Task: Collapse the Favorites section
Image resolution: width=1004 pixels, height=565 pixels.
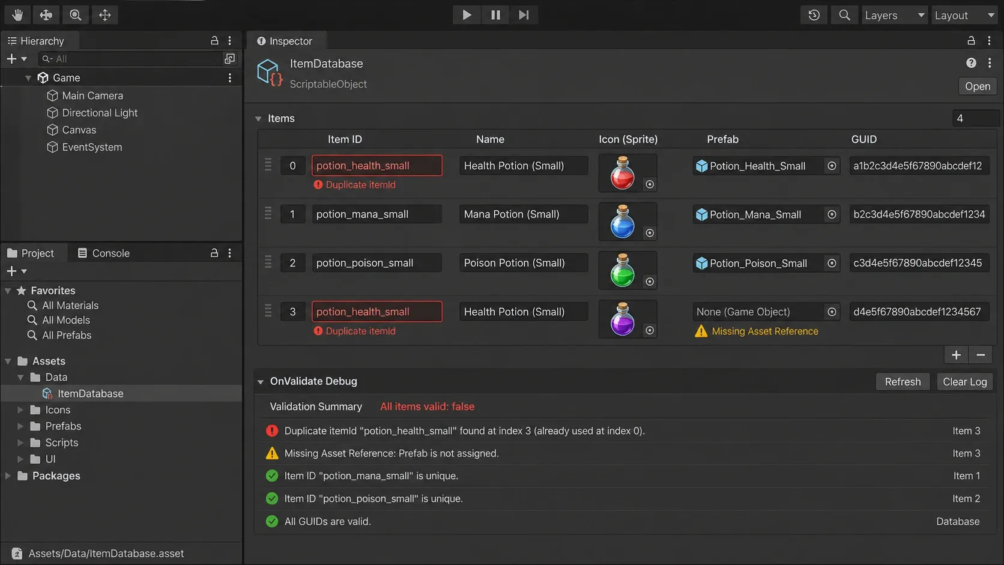Action: [8, 291]
